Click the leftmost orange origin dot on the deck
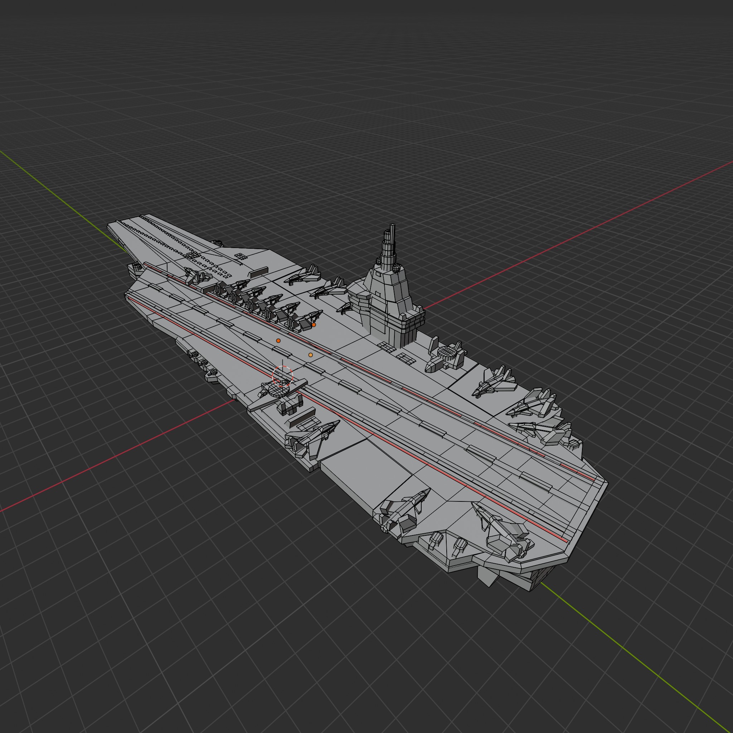The image size is (733, 733). [278, 341]
